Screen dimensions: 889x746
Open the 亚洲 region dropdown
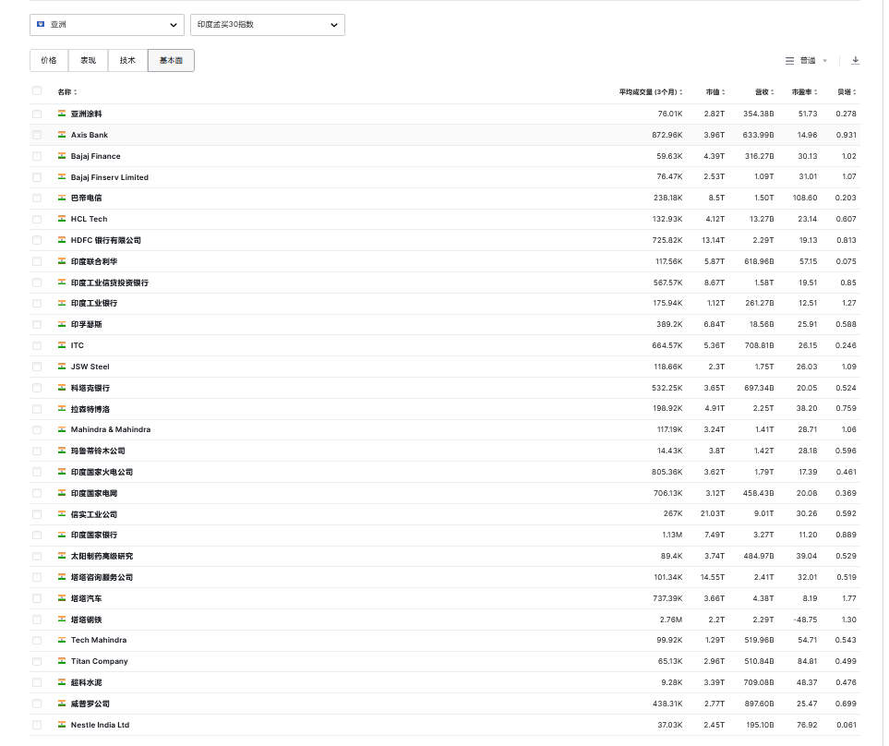click(x=107, y=25)
